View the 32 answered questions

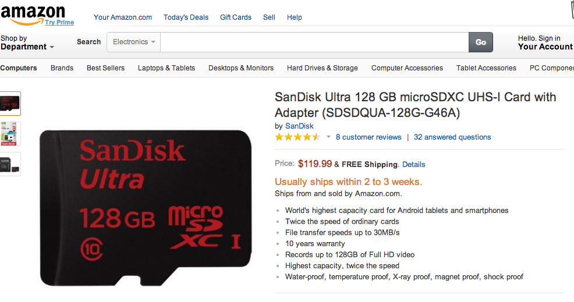(452, 137)
